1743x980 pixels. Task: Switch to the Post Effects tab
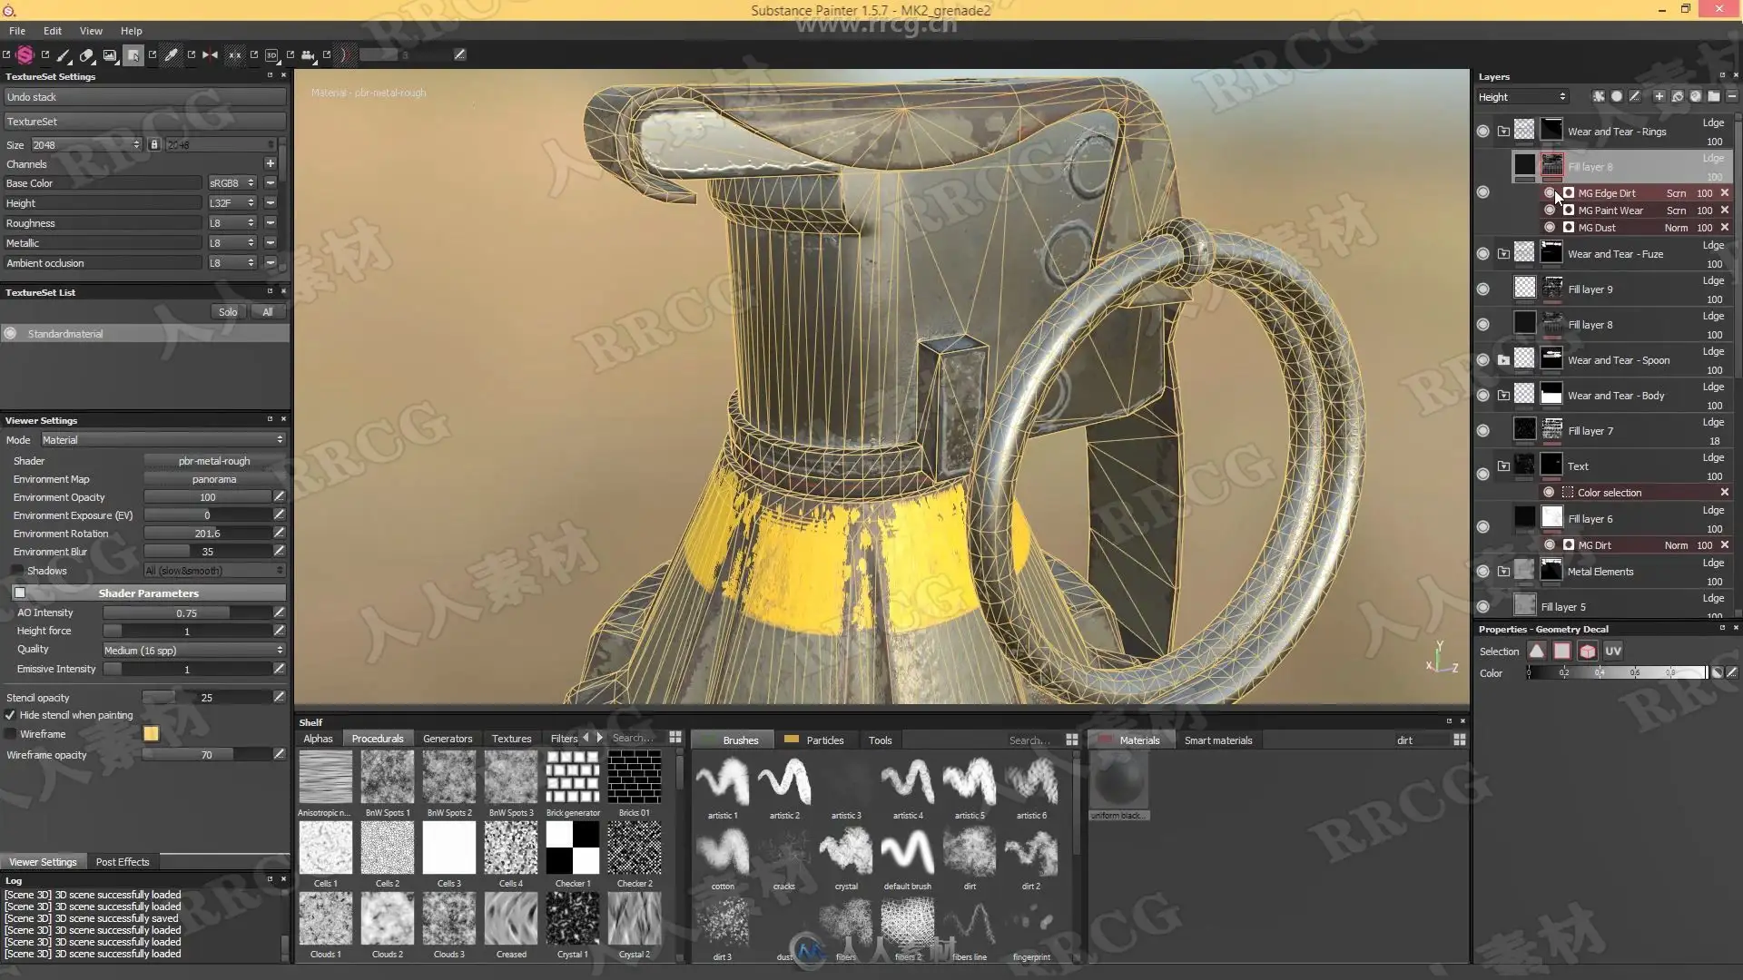(x=123, y=862)
